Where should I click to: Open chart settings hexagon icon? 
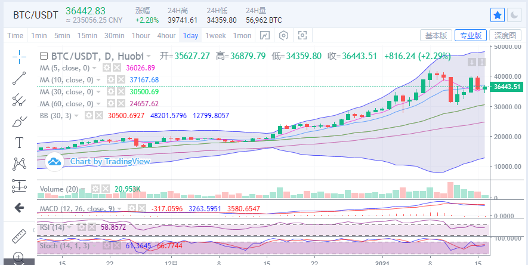[x=284, y=35]
